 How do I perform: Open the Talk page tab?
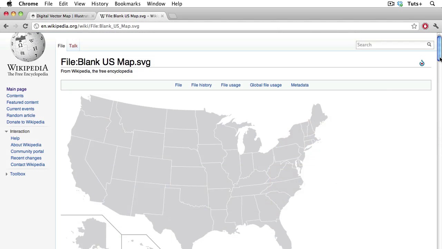(73, 46)
